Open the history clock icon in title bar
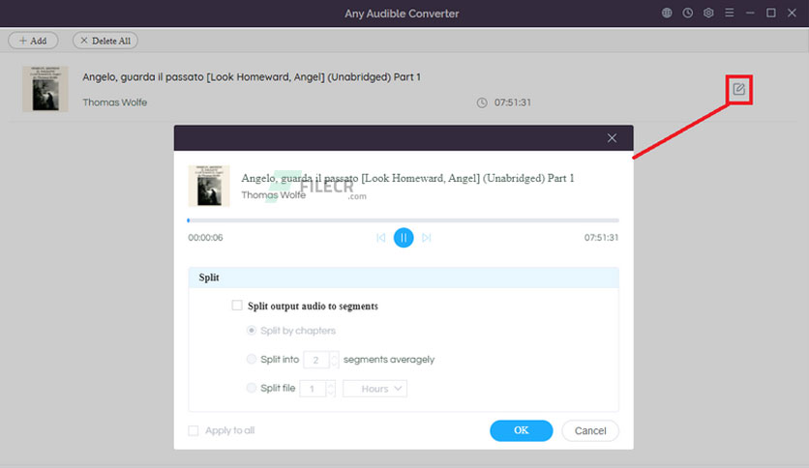The height and width of the screenshot is (468, 809). pyautogui.click(x=688, y=13)
